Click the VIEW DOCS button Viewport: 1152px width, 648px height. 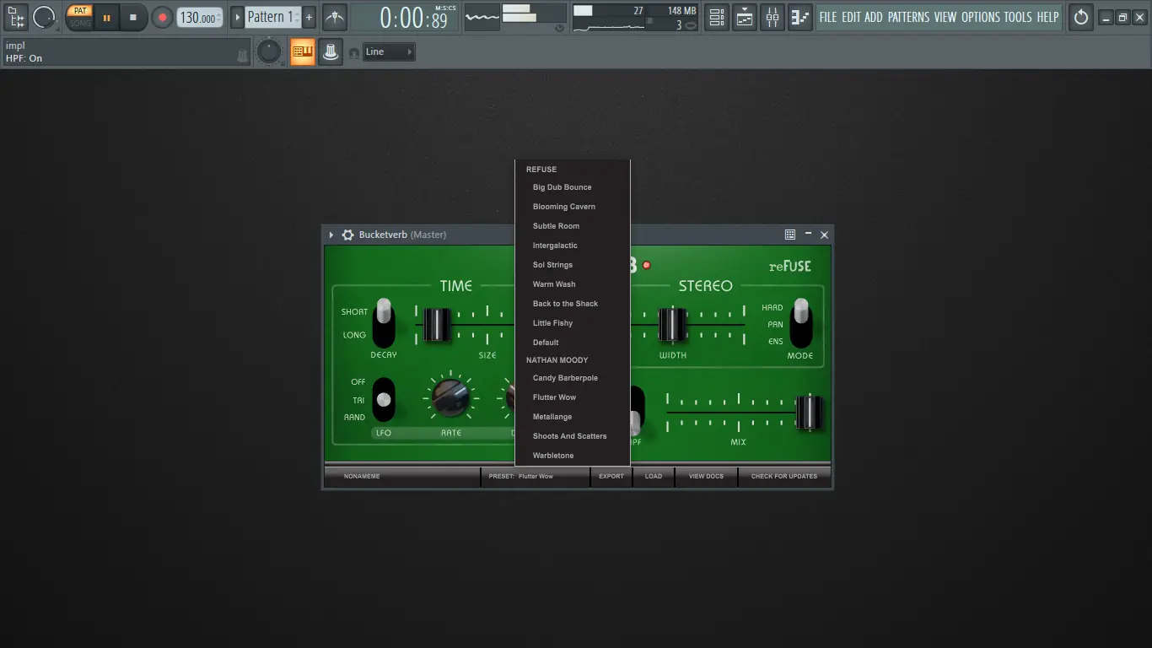tap(706, 477)
